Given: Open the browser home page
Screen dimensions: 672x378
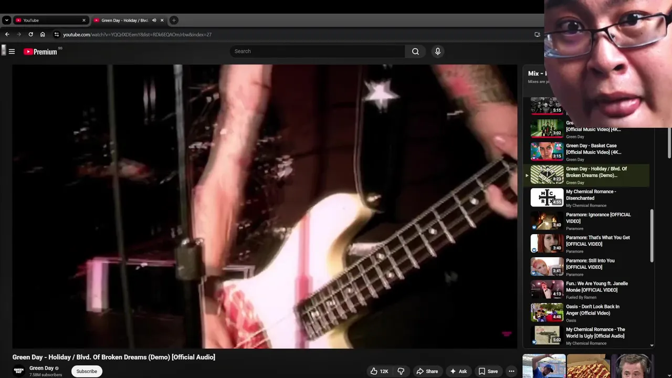Looking at the screenshot, I should pyautogui.click(x=43, y=35).
